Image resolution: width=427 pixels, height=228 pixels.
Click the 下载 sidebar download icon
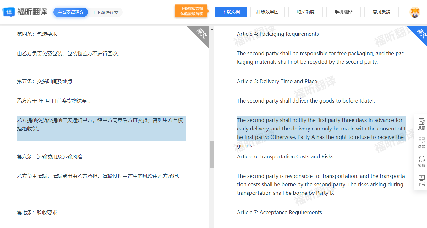[422, 180]
